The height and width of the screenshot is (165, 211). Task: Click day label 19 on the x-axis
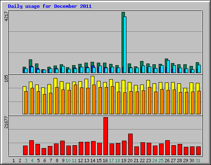(x=124, y=160)
